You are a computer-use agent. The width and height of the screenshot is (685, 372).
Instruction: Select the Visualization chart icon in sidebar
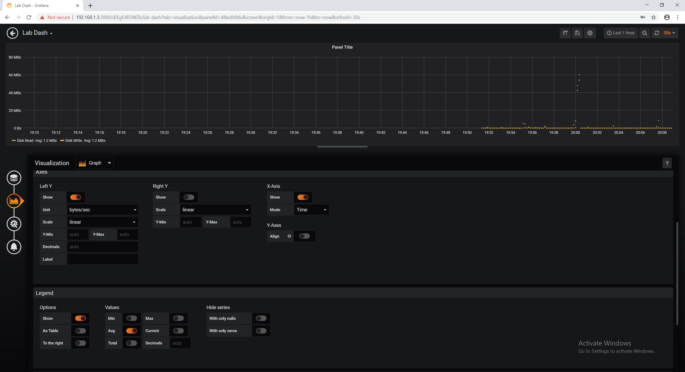click(14, 201)
